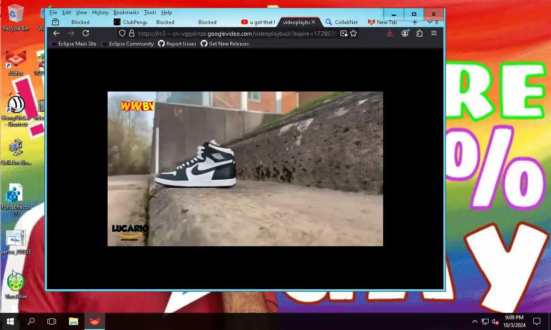Screen dimensions: 551x330
Task: Switch to the 'u got that' YouTube tab
Action: tap(257, 22)
